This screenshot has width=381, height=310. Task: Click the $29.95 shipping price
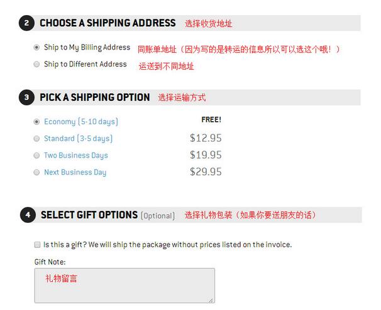(206, 172)
